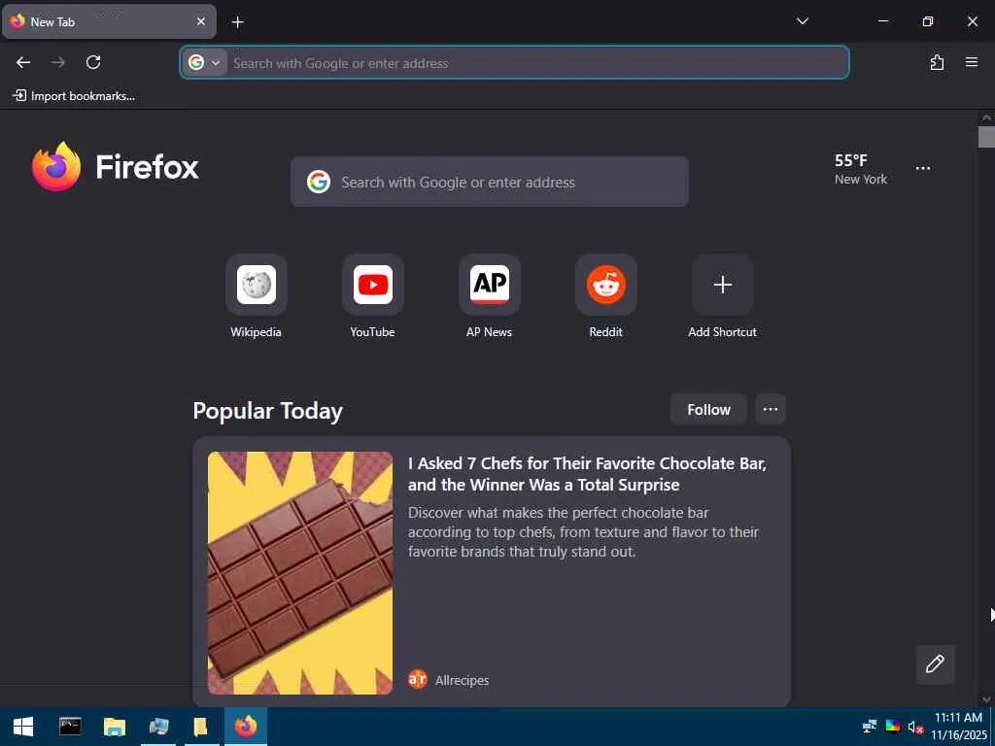Open the 7 Chefs chocolate bar headline
The image size is (995, 746).
click(x=587, y=474)
